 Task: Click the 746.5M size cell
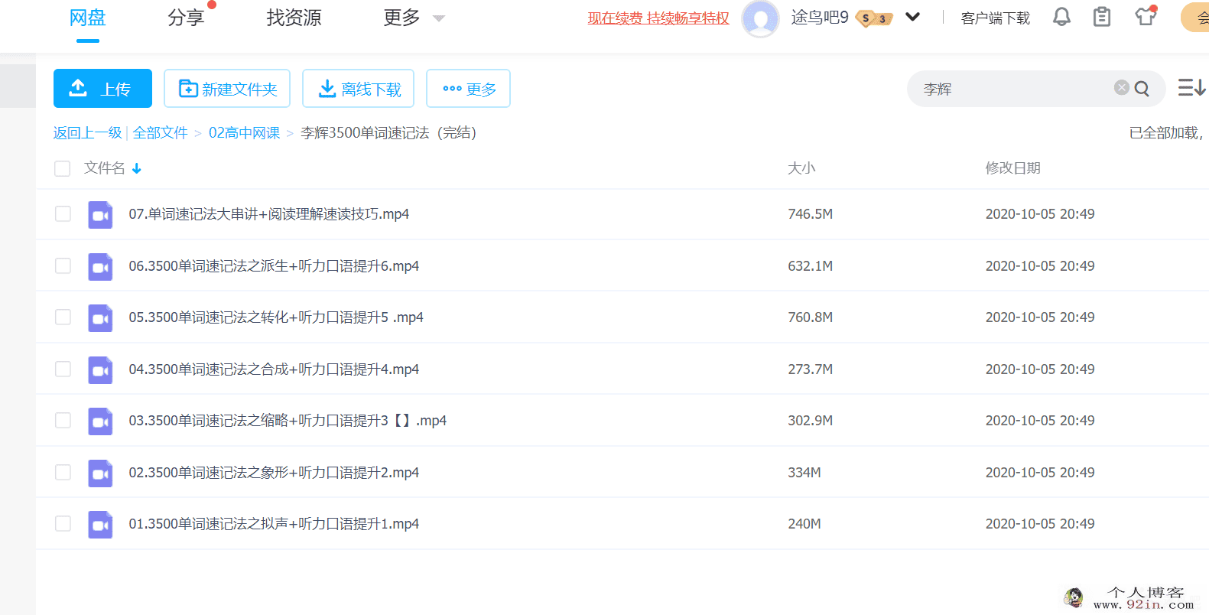click(x=811, y=214)
